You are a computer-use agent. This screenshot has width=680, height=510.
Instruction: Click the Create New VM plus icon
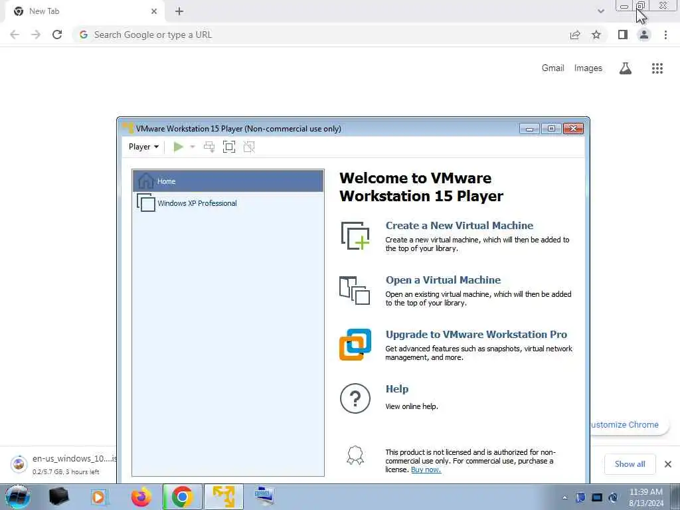point(355,236)
